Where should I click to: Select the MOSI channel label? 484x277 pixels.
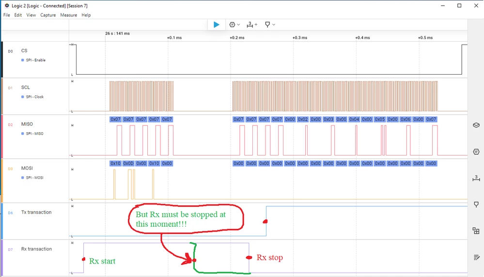27,168
